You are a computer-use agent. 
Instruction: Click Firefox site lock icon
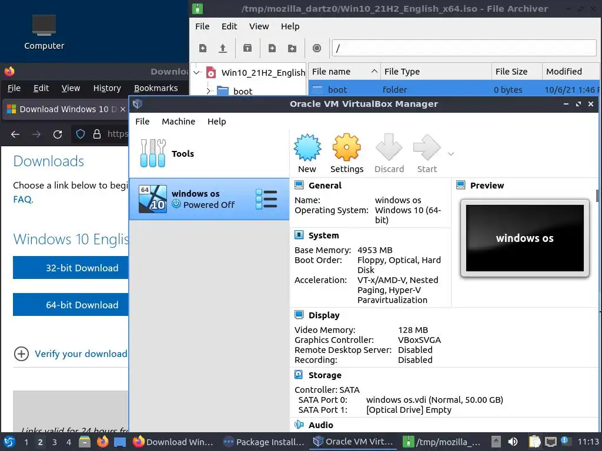click(x=97, y=134)
